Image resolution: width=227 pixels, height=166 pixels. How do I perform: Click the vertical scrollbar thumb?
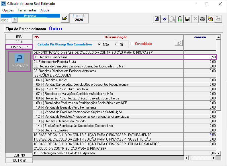click(x=218, y=75)
